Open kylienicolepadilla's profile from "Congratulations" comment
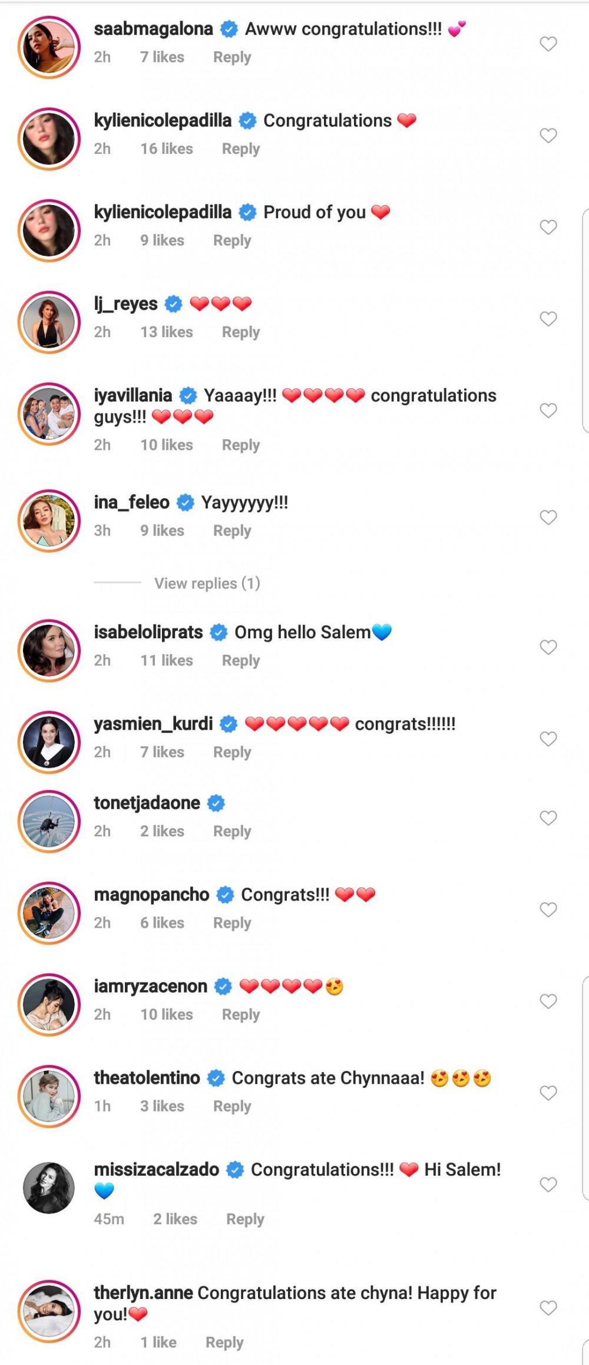The height and width of the screenshot is (1365, 589). point(163,121)
